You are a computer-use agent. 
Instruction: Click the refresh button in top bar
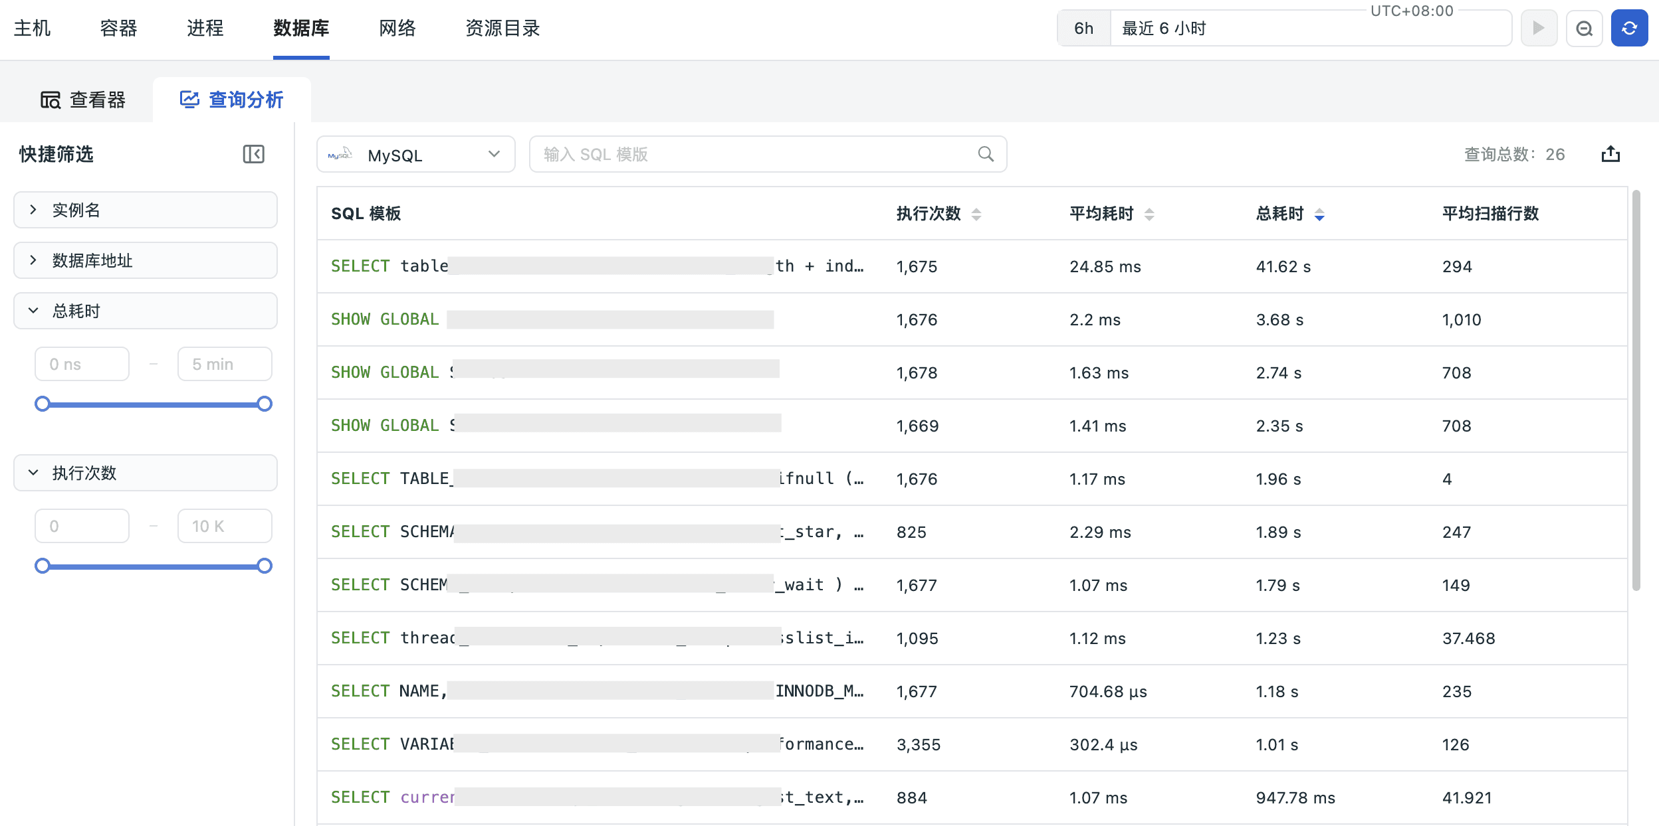1628,29
